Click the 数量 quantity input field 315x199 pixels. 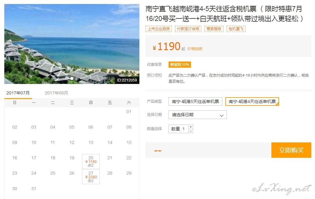(179, 129)
